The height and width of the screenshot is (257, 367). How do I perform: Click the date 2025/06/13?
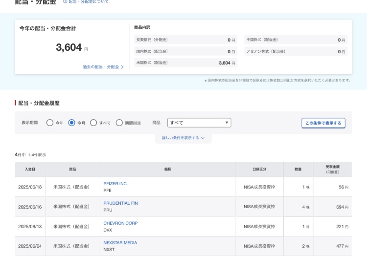click(30, 227)
